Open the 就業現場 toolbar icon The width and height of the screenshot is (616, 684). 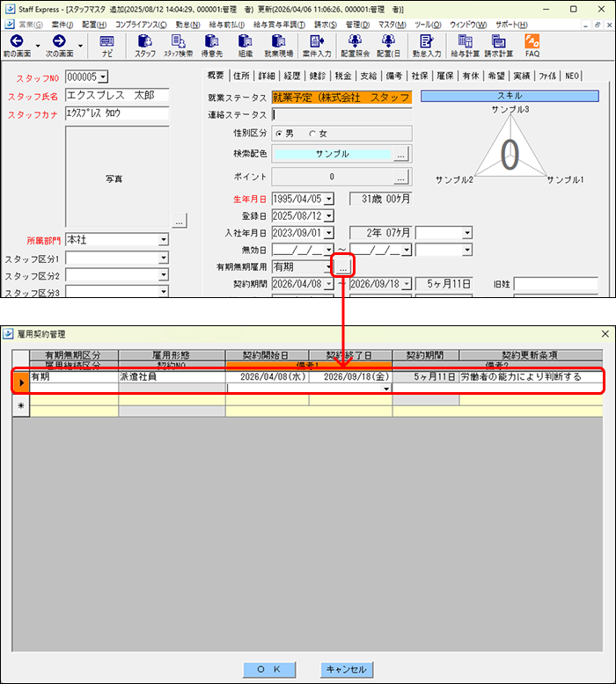coord(279,46)
